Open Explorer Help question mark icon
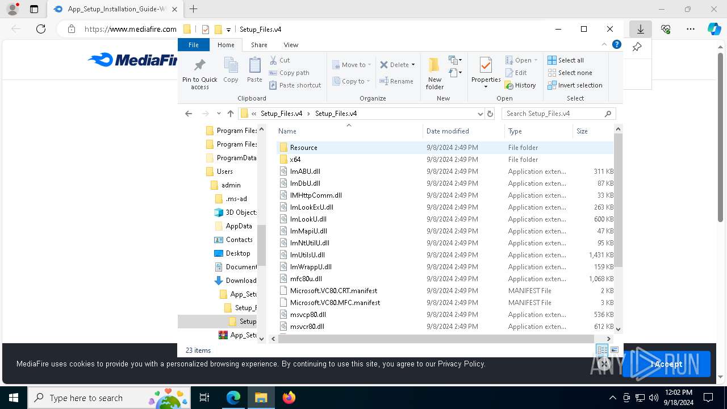Viewport: 727px width, 409px height. click(x=617, y=44)
